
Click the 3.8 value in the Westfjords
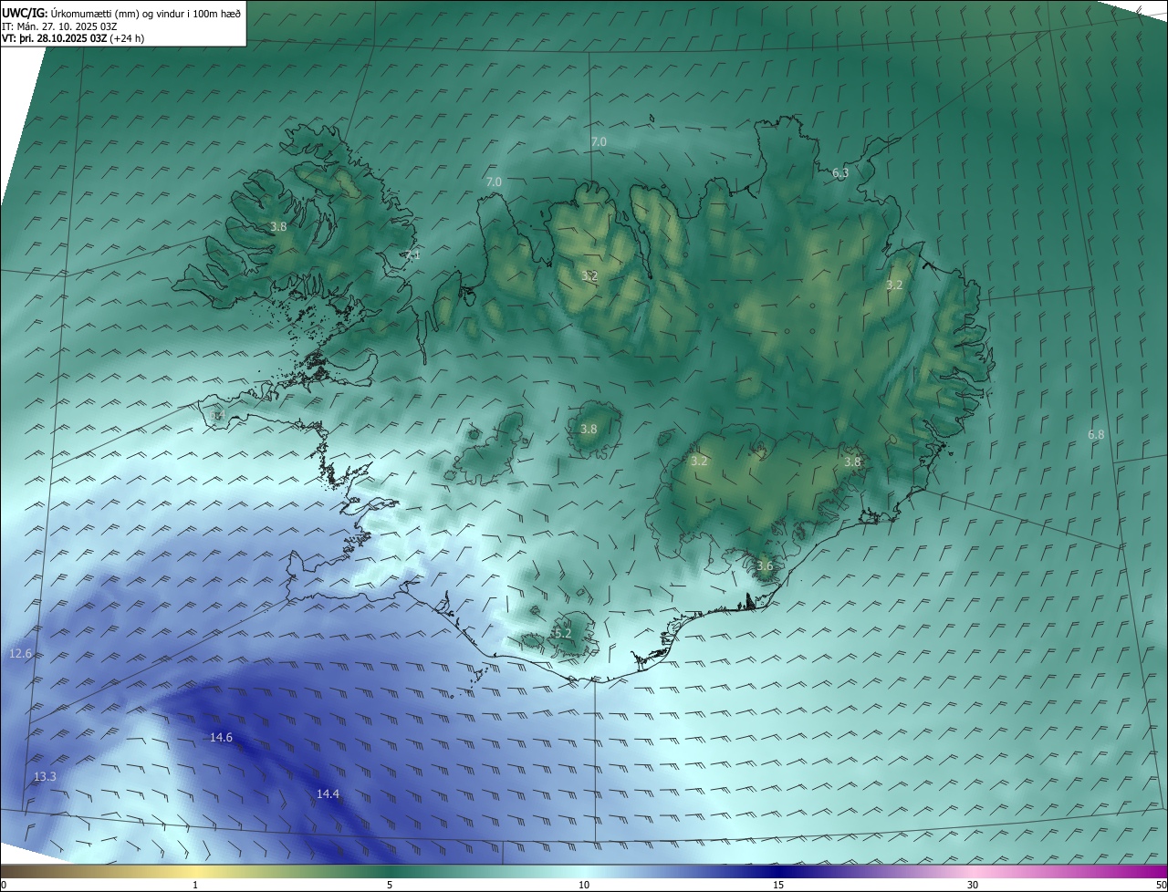pyautogui.click(x=279, y=226)
